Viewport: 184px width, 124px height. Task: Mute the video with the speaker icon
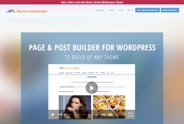click(x=110, y=115)
